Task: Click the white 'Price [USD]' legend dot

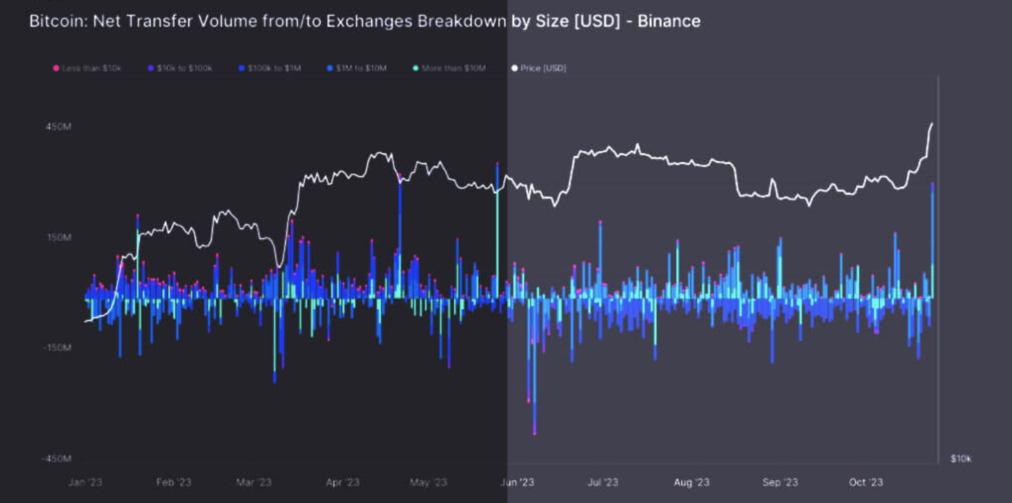Action: pos(514,68)
